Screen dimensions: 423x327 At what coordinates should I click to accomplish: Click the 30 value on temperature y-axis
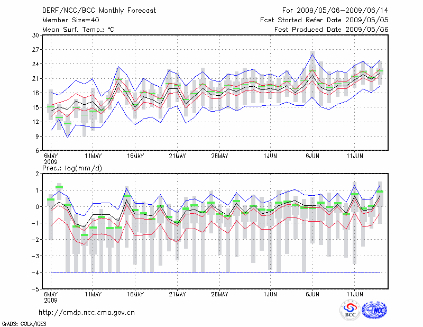(x=35, y=35)
